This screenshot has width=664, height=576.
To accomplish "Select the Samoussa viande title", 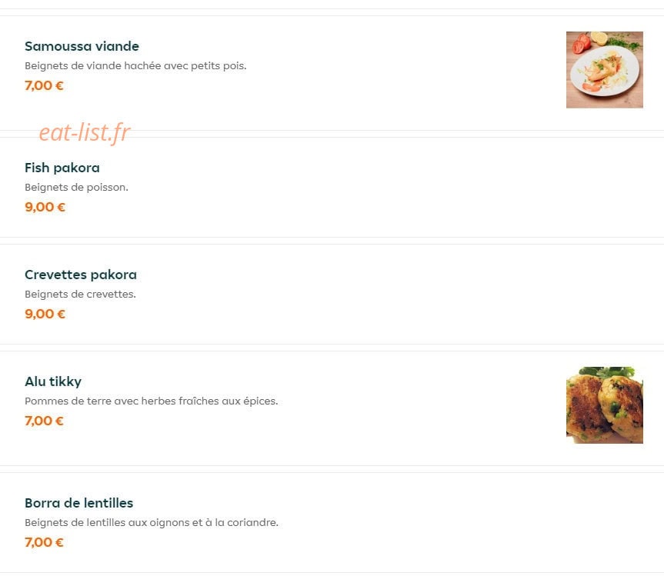I will click(x=82, y=46).
